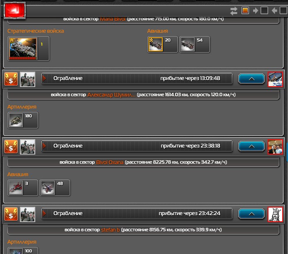Open sector link stefan b
The width and height of the screenshot is (288, 254).
[110, 230]
